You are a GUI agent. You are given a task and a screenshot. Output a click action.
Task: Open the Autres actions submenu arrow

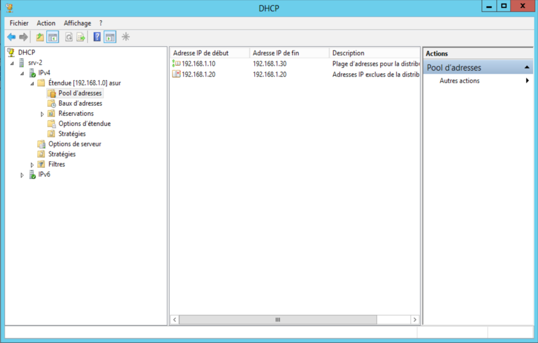(527, 81)
